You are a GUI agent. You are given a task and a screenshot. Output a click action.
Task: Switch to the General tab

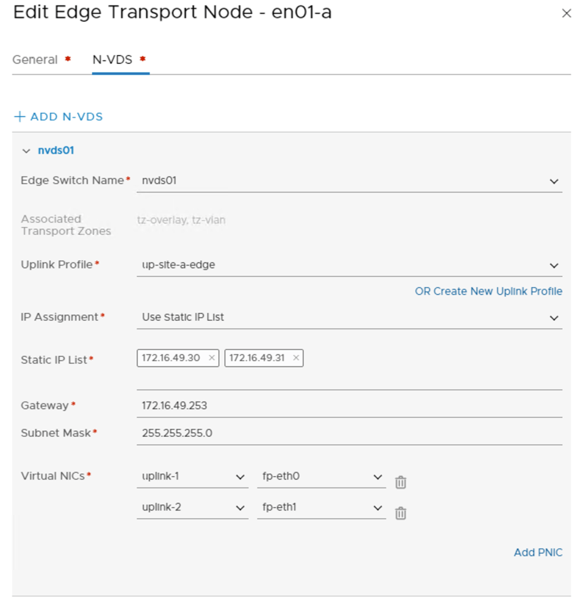tap(37, 59)
